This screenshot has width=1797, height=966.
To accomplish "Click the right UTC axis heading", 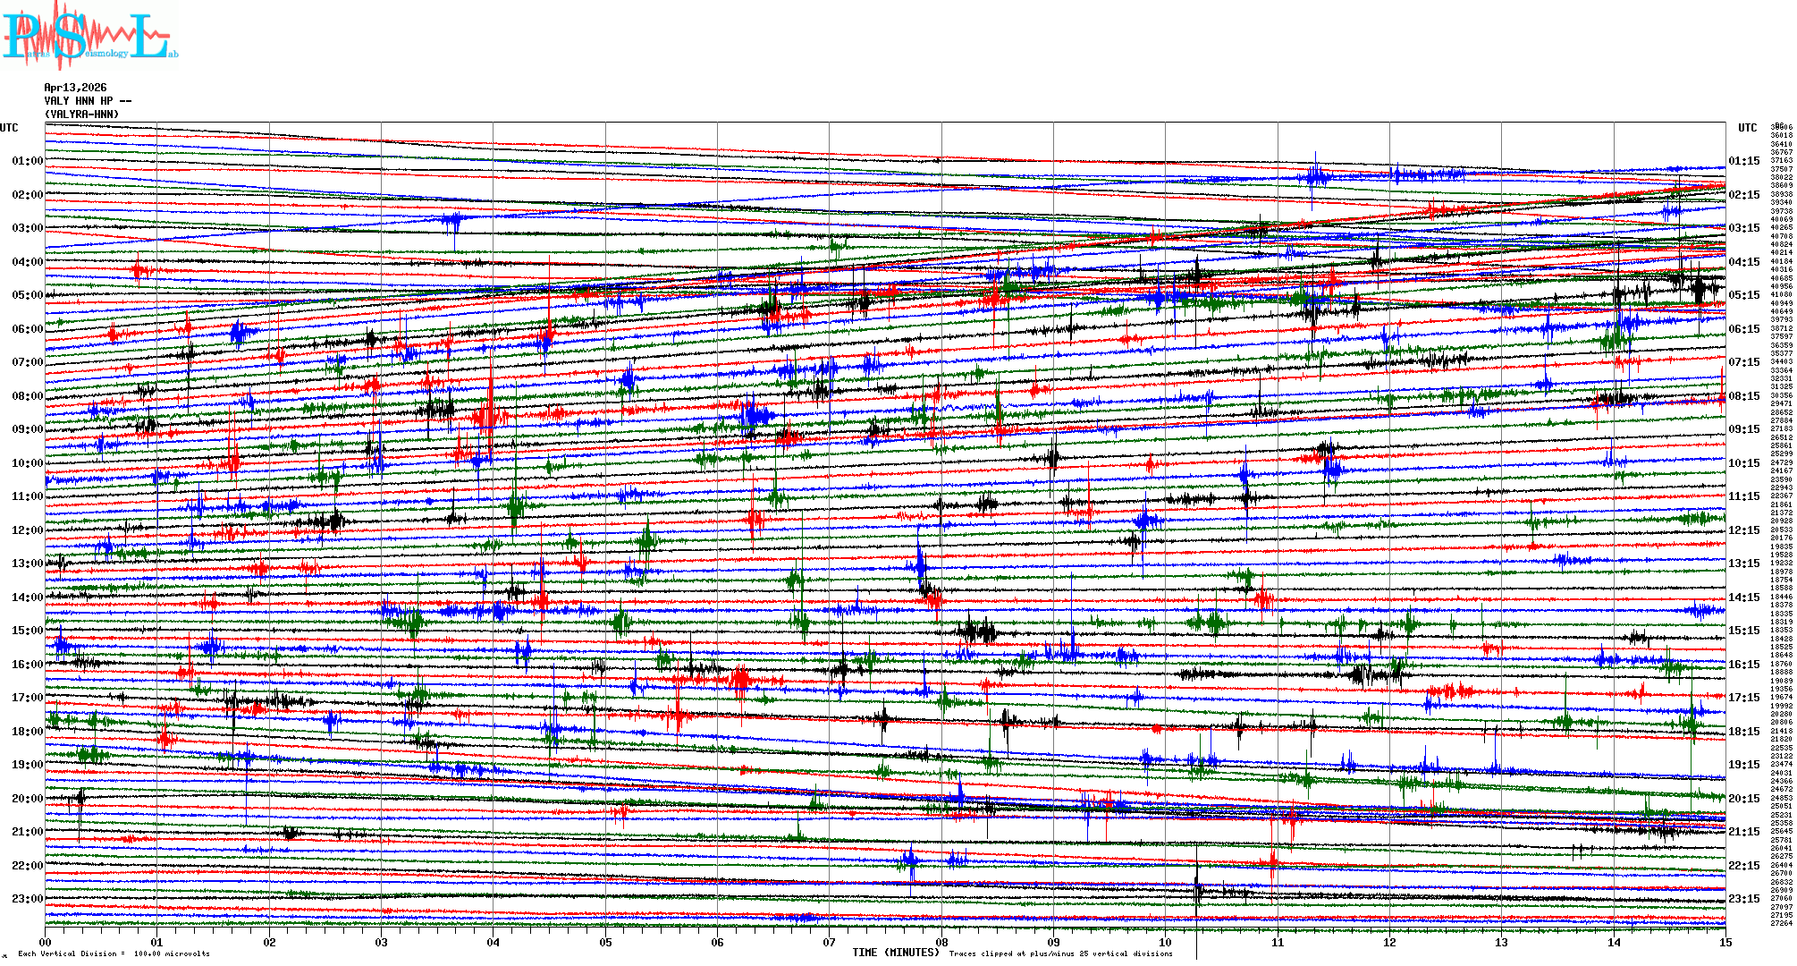I will click(1747, 128).
